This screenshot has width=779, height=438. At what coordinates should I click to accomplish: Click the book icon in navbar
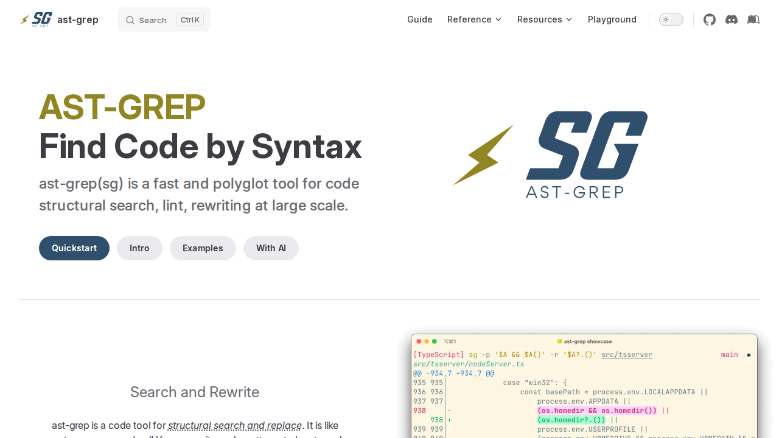click(753, 19)
